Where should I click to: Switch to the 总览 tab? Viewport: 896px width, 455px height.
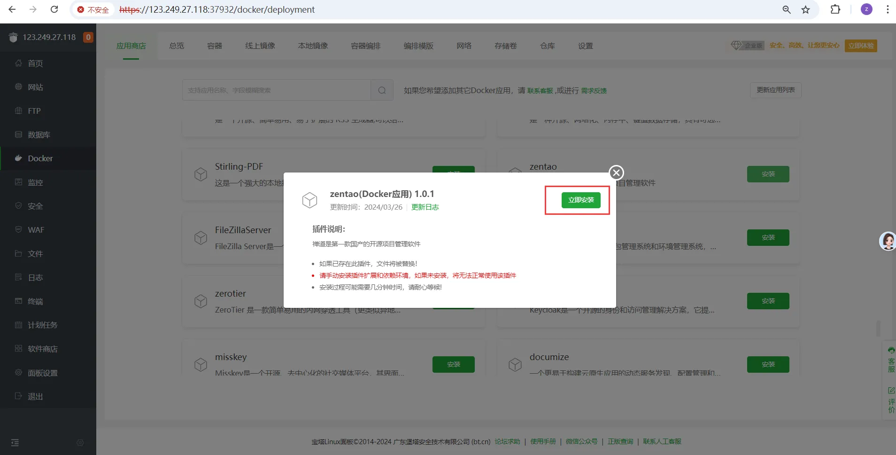[x=177, y=46]
